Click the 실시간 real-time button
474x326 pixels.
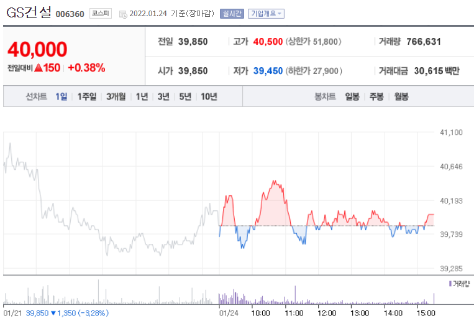tap(232, 14)
